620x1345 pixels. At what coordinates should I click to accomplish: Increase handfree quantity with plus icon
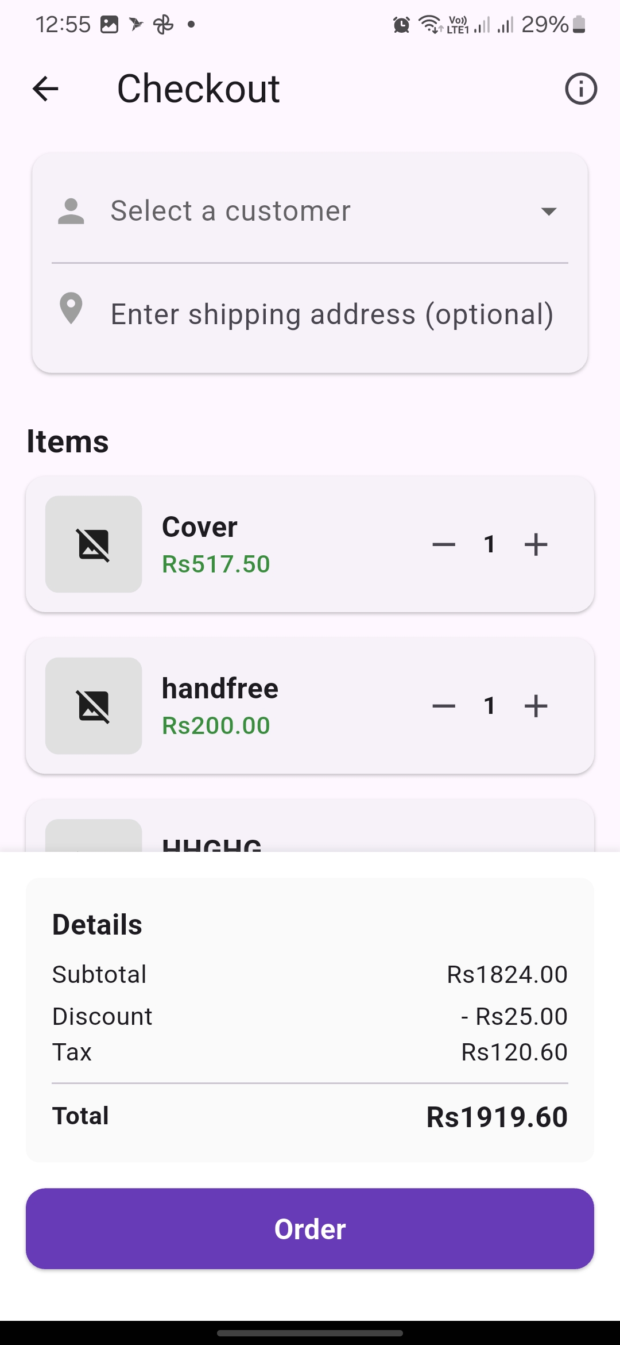pos(536,706)
